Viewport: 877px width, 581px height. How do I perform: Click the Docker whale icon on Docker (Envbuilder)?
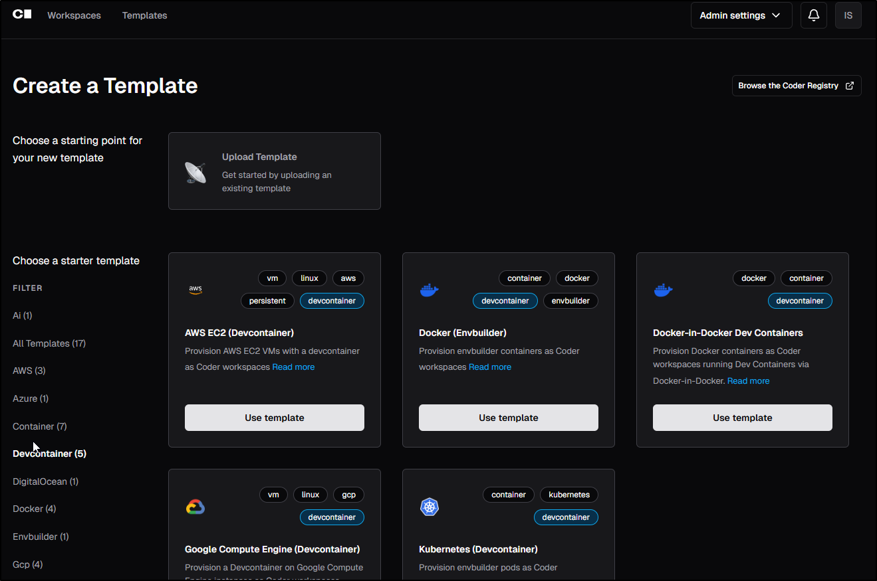point(430,290)
